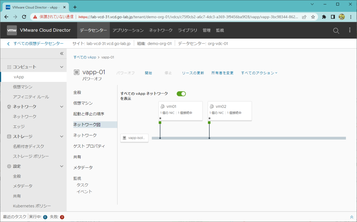Collapse the 設定 section chevron
The width and height of the screenshot is (357, 222).
pos(62,166)
